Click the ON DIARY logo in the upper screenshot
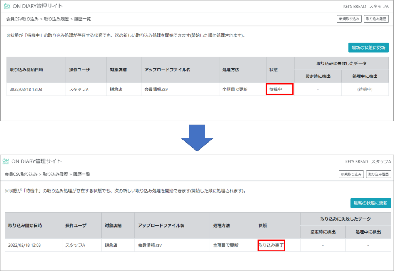Viewport: 394px width, 271px height. click(7, 6)
